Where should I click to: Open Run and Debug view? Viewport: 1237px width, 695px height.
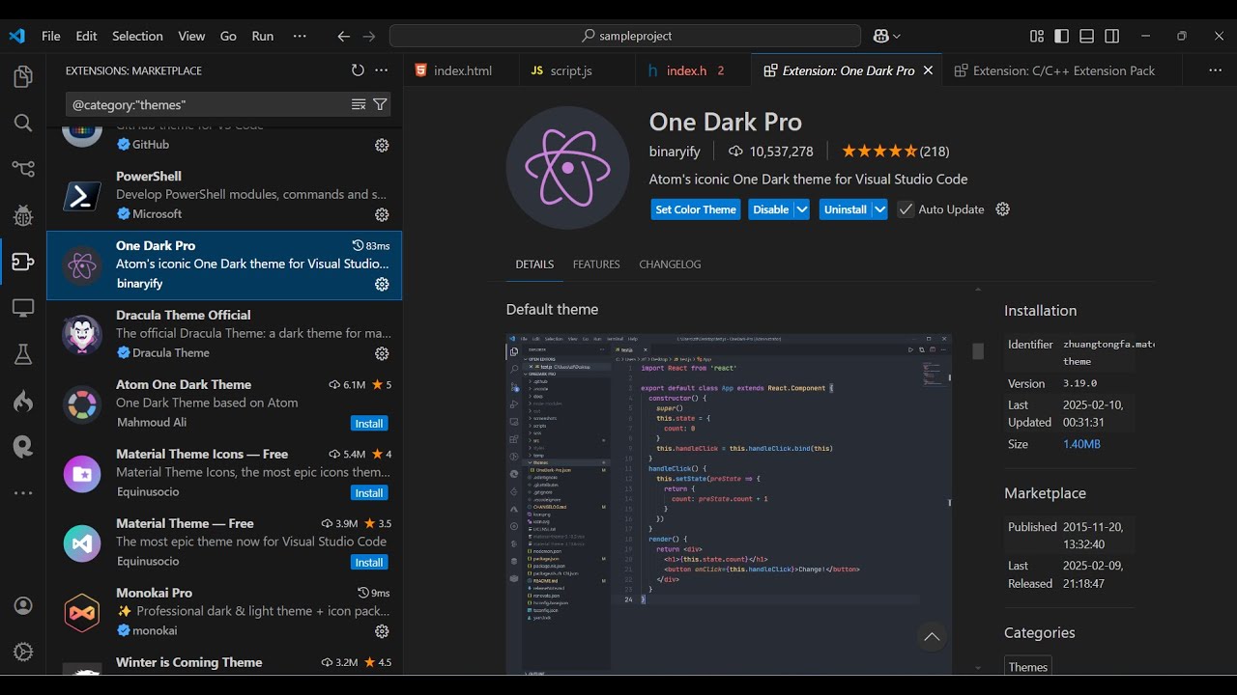coord(23,215)
